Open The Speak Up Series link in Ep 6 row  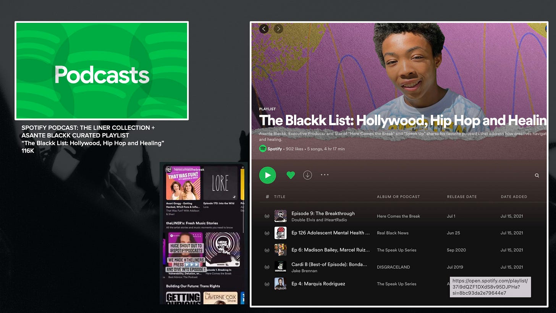(x=396, y=250)
